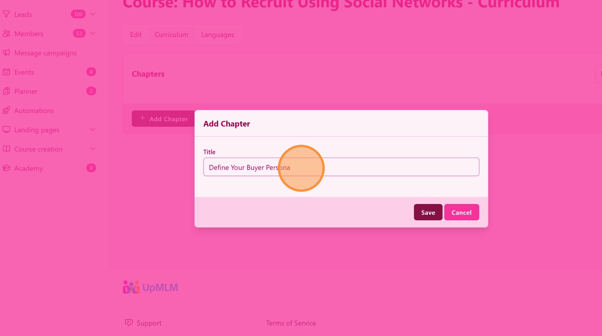Open the Terms of Service link
The image size is (602, 336).
point(291,323)
